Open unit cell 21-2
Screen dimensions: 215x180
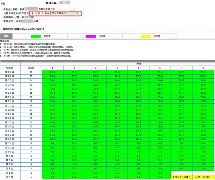coord(74,93)
